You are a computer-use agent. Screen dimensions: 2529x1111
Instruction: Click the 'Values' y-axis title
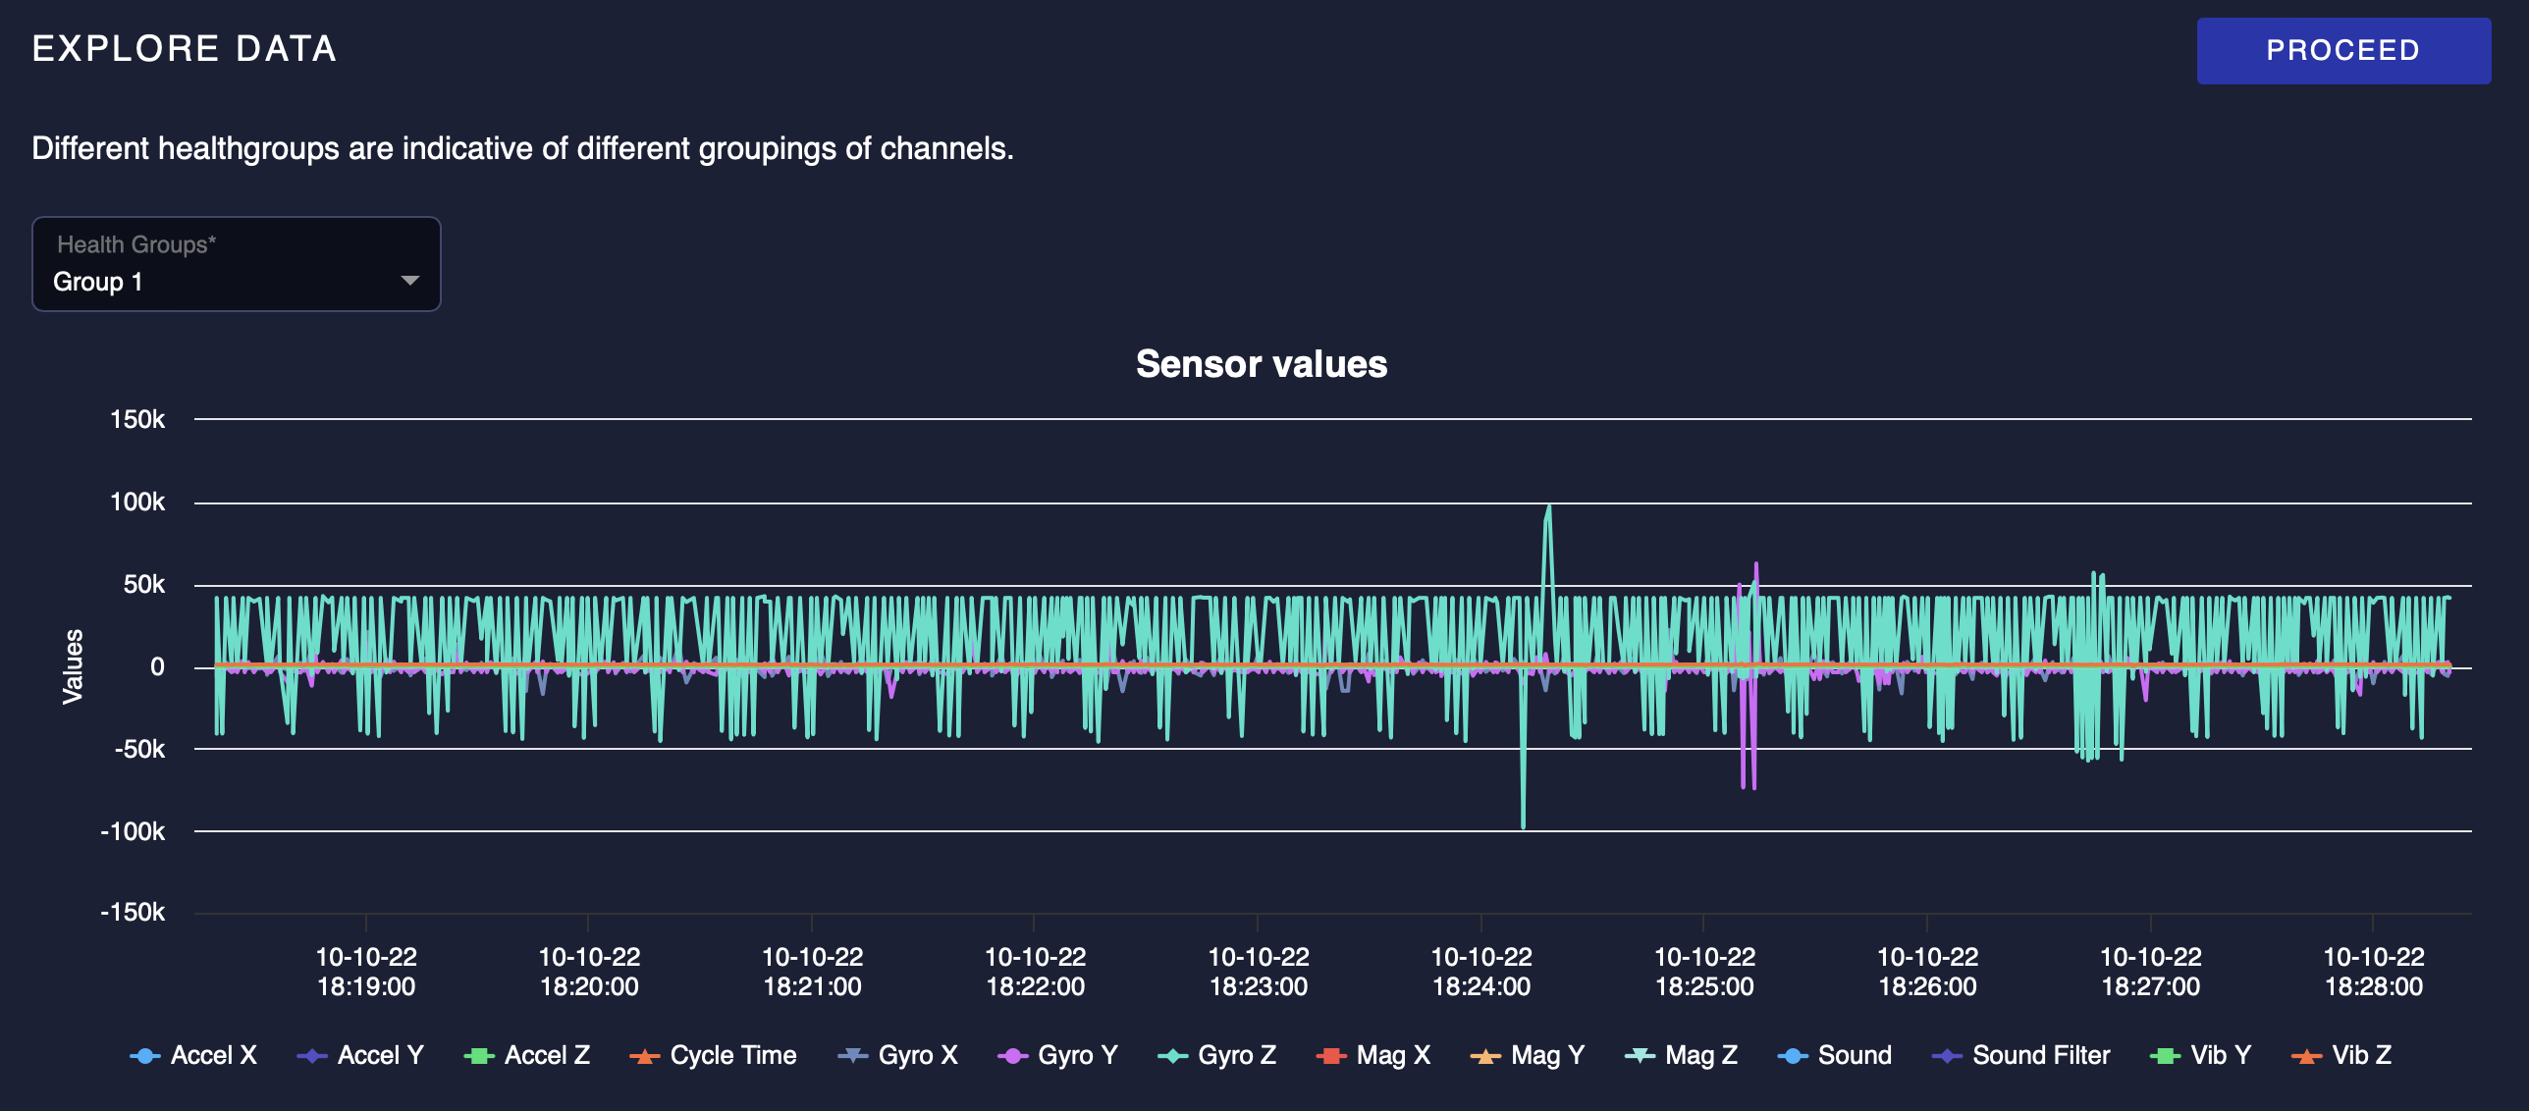[x=73, y=666]
